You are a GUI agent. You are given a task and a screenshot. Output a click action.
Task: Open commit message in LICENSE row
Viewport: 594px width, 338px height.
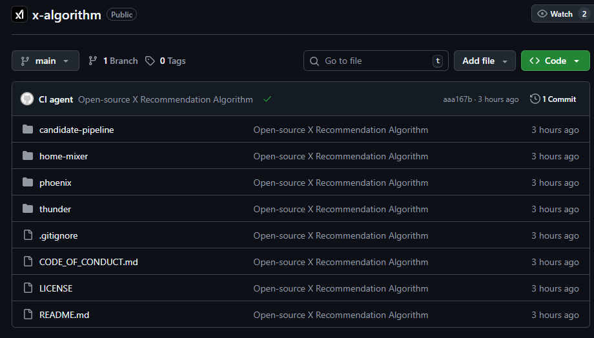pyautogui.click(x=341, y=289)
